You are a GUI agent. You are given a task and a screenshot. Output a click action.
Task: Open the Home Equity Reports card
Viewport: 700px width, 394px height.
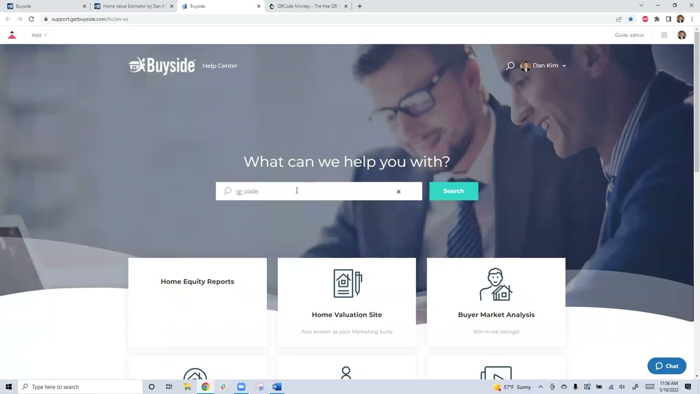point(197,302)
